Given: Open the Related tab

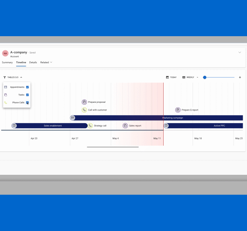Looking at the screenshot, I should [45, 62].
